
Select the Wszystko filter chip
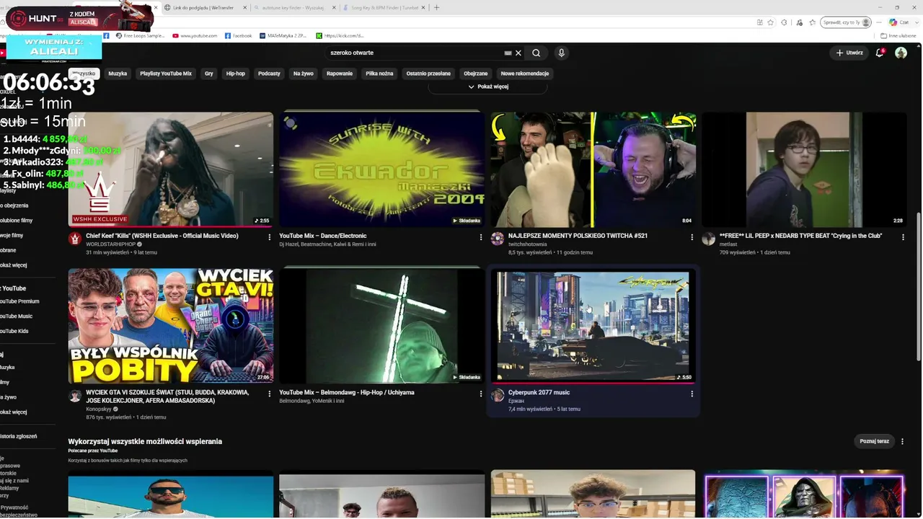point(84,74)
